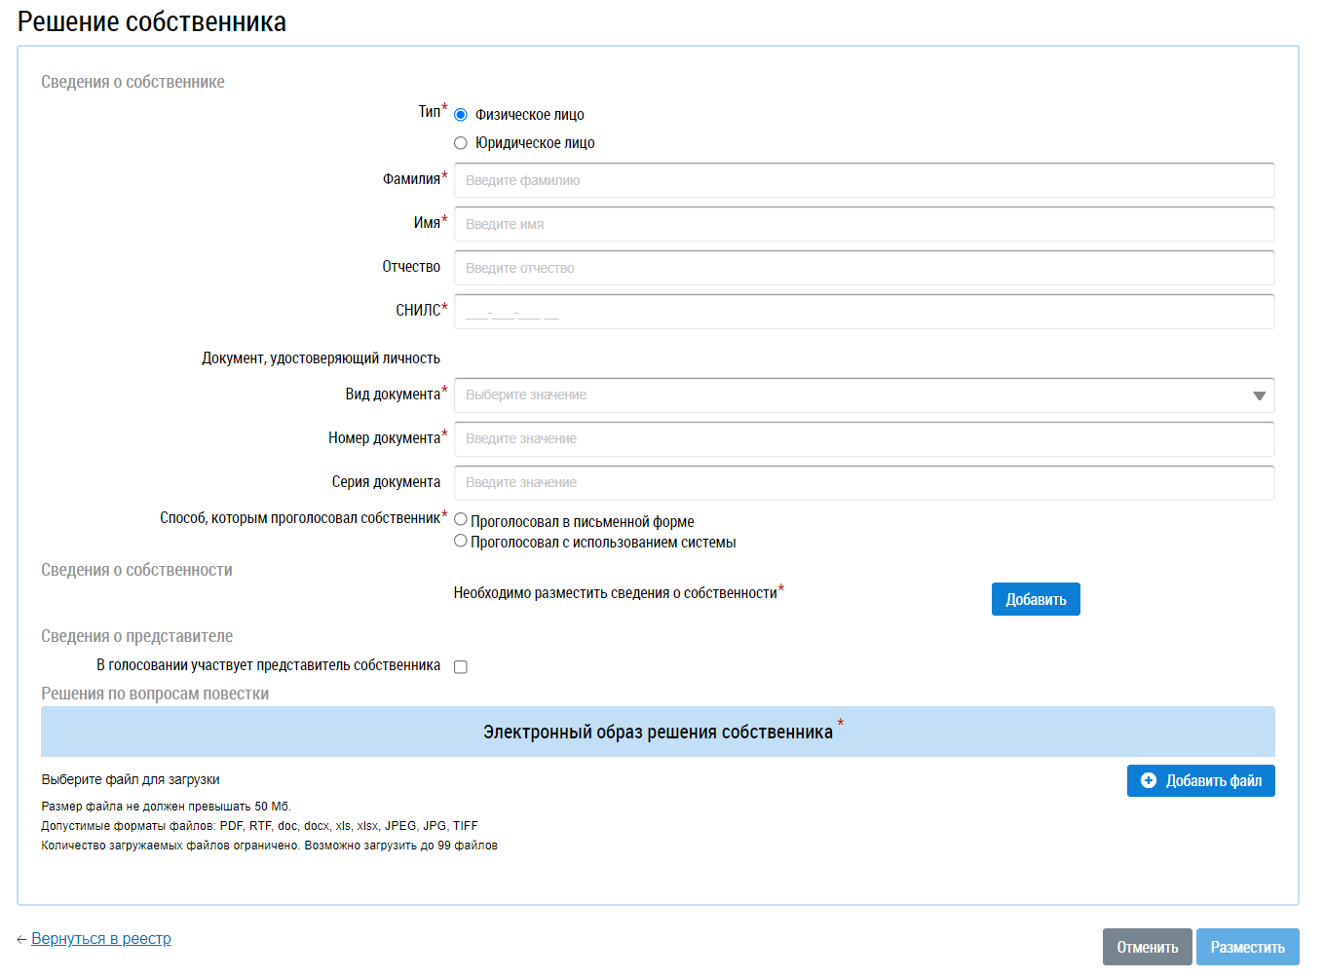Screen dimensions: 1324x978
Task: Click the Вид документа dropdown arrow
Action: tap(1259, 395)
